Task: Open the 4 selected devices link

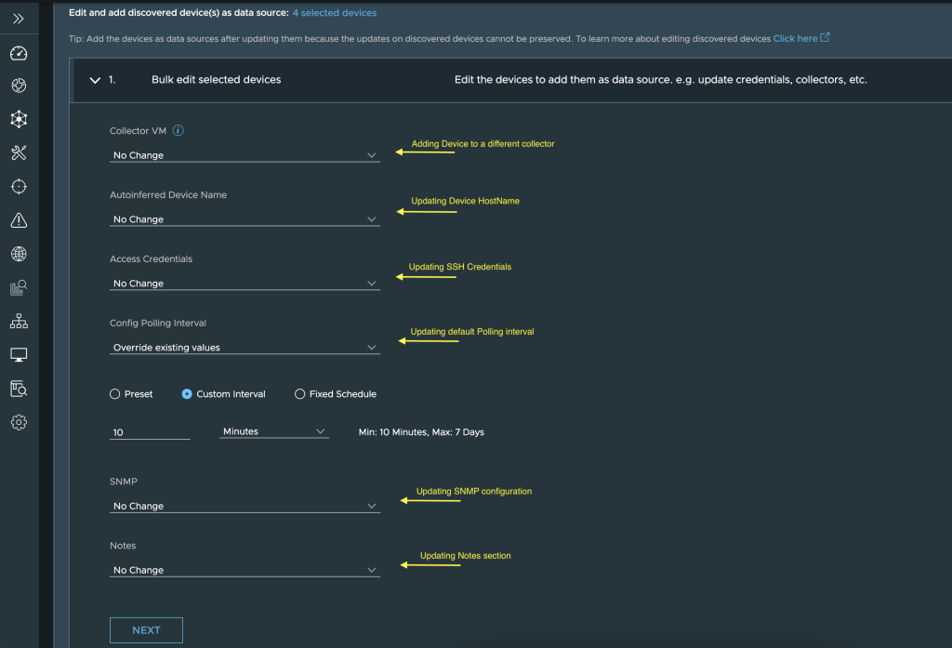Action: coord(335,13)
